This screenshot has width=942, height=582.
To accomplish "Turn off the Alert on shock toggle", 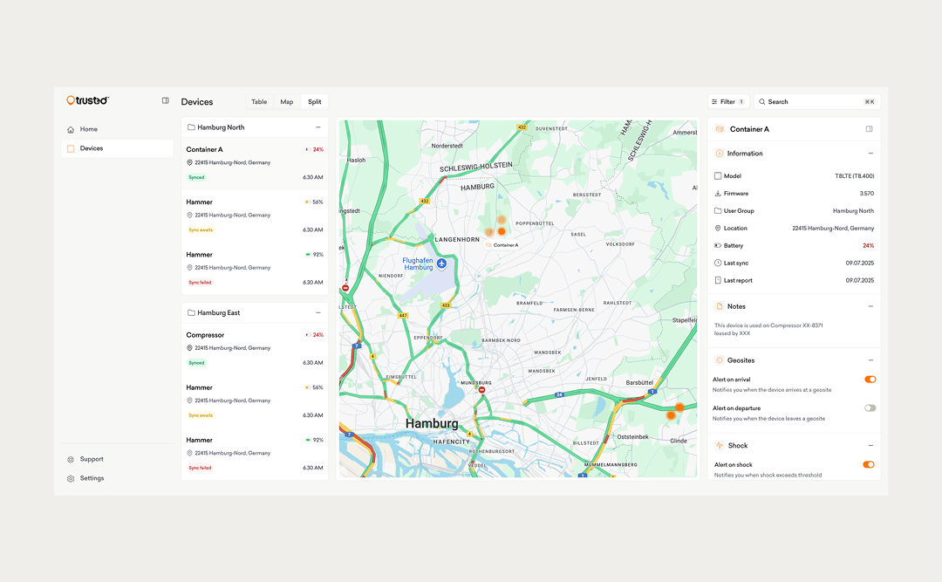I will [869, 464].
